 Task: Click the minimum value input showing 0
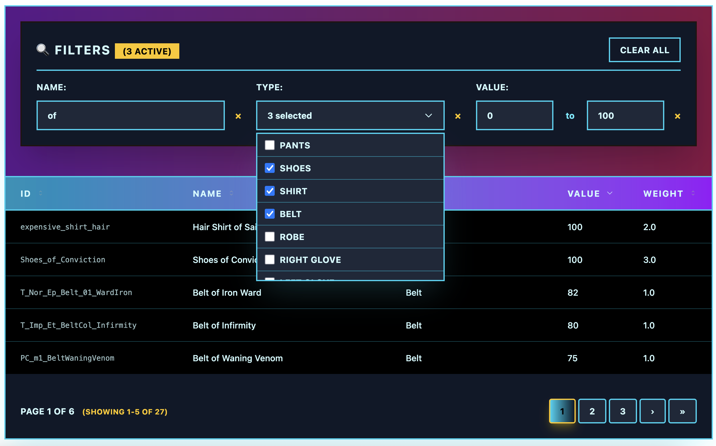[x=514, y=115]
